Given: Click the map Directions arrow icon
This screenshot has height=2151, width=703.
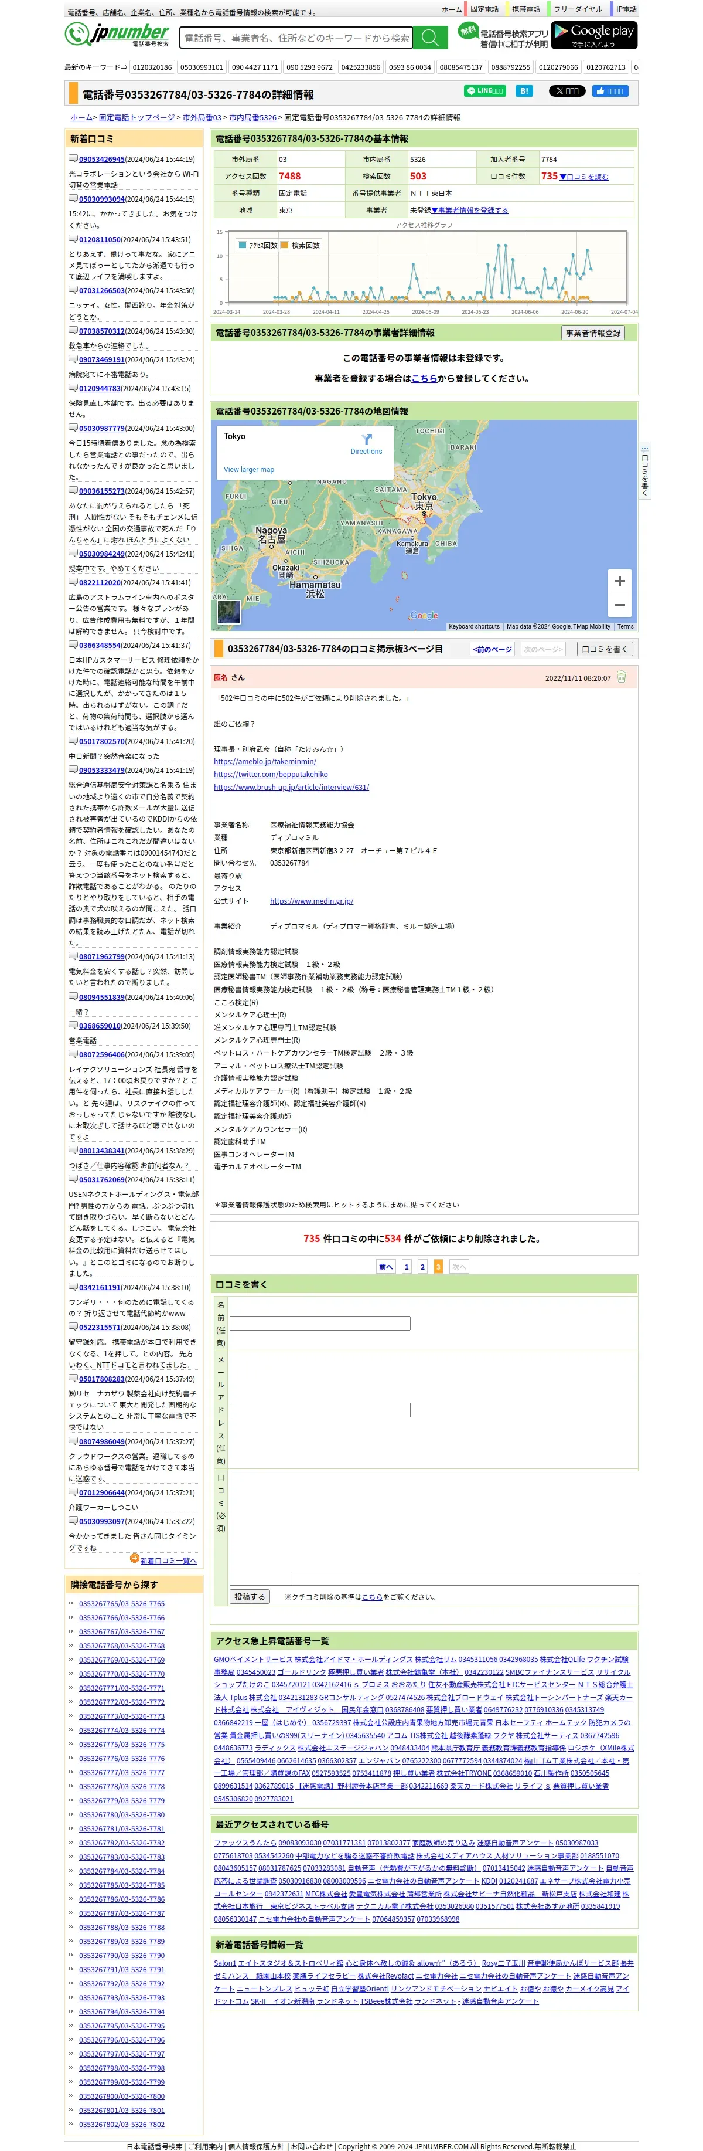Looking at the screenshot, I should pos(366,439).
